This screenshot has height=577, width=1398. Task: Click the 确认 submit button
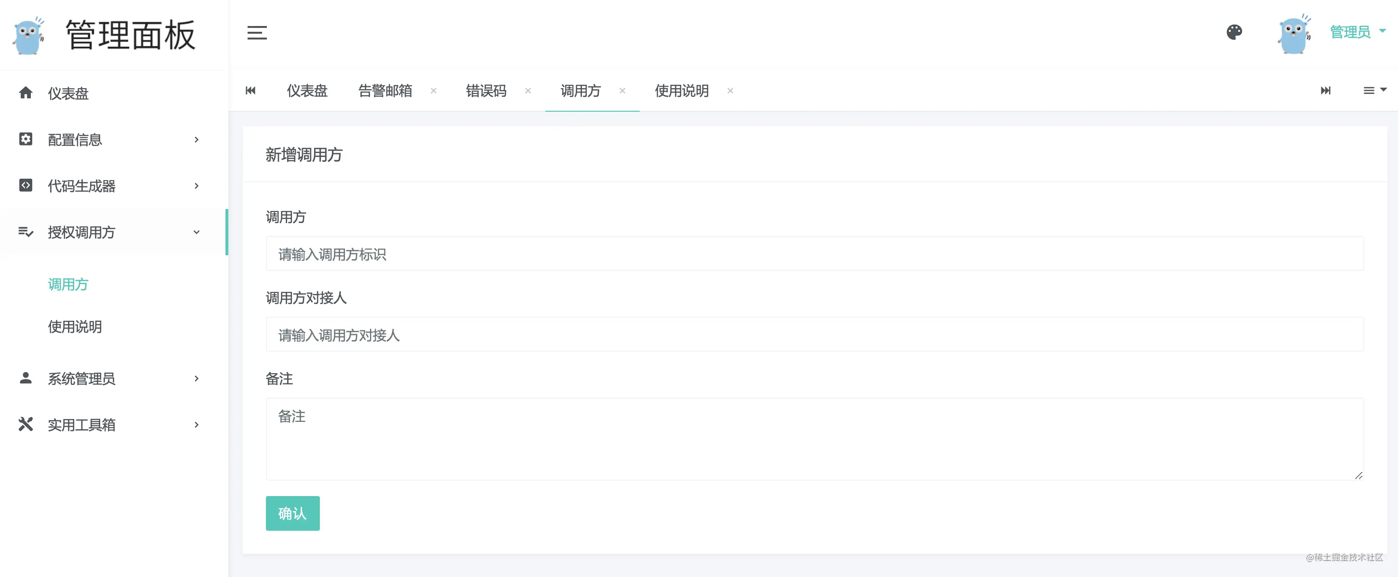[292, 513]
